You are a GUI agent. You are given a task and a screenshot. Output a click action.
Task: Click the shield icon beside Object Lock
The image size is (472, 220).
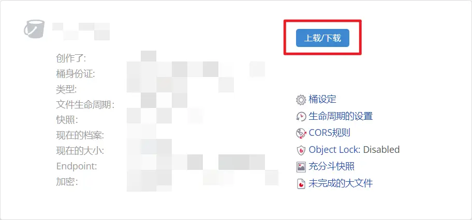click(x=301, y=150)
